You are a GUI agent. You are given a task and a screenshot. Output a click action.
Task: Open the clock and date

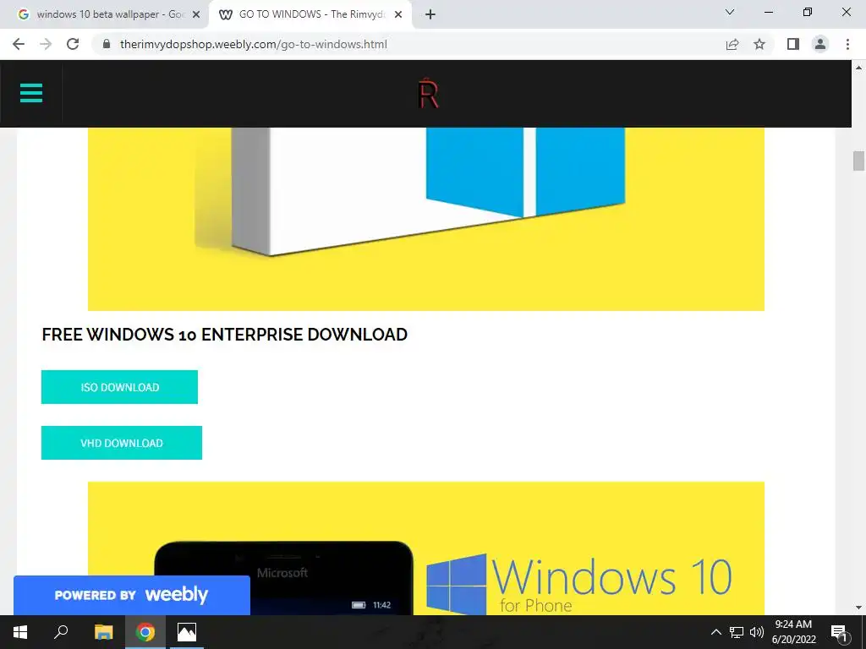[793, 632]
